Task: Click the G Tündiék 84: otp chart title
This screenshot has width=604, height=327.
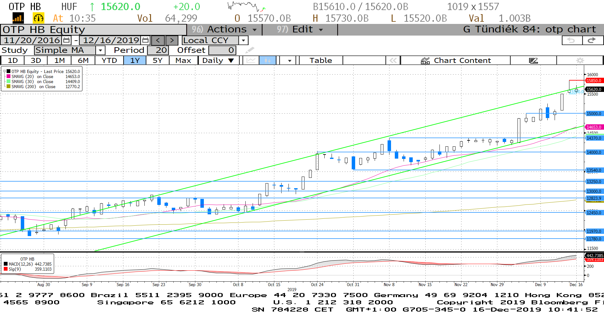Action: pos(529,30)
